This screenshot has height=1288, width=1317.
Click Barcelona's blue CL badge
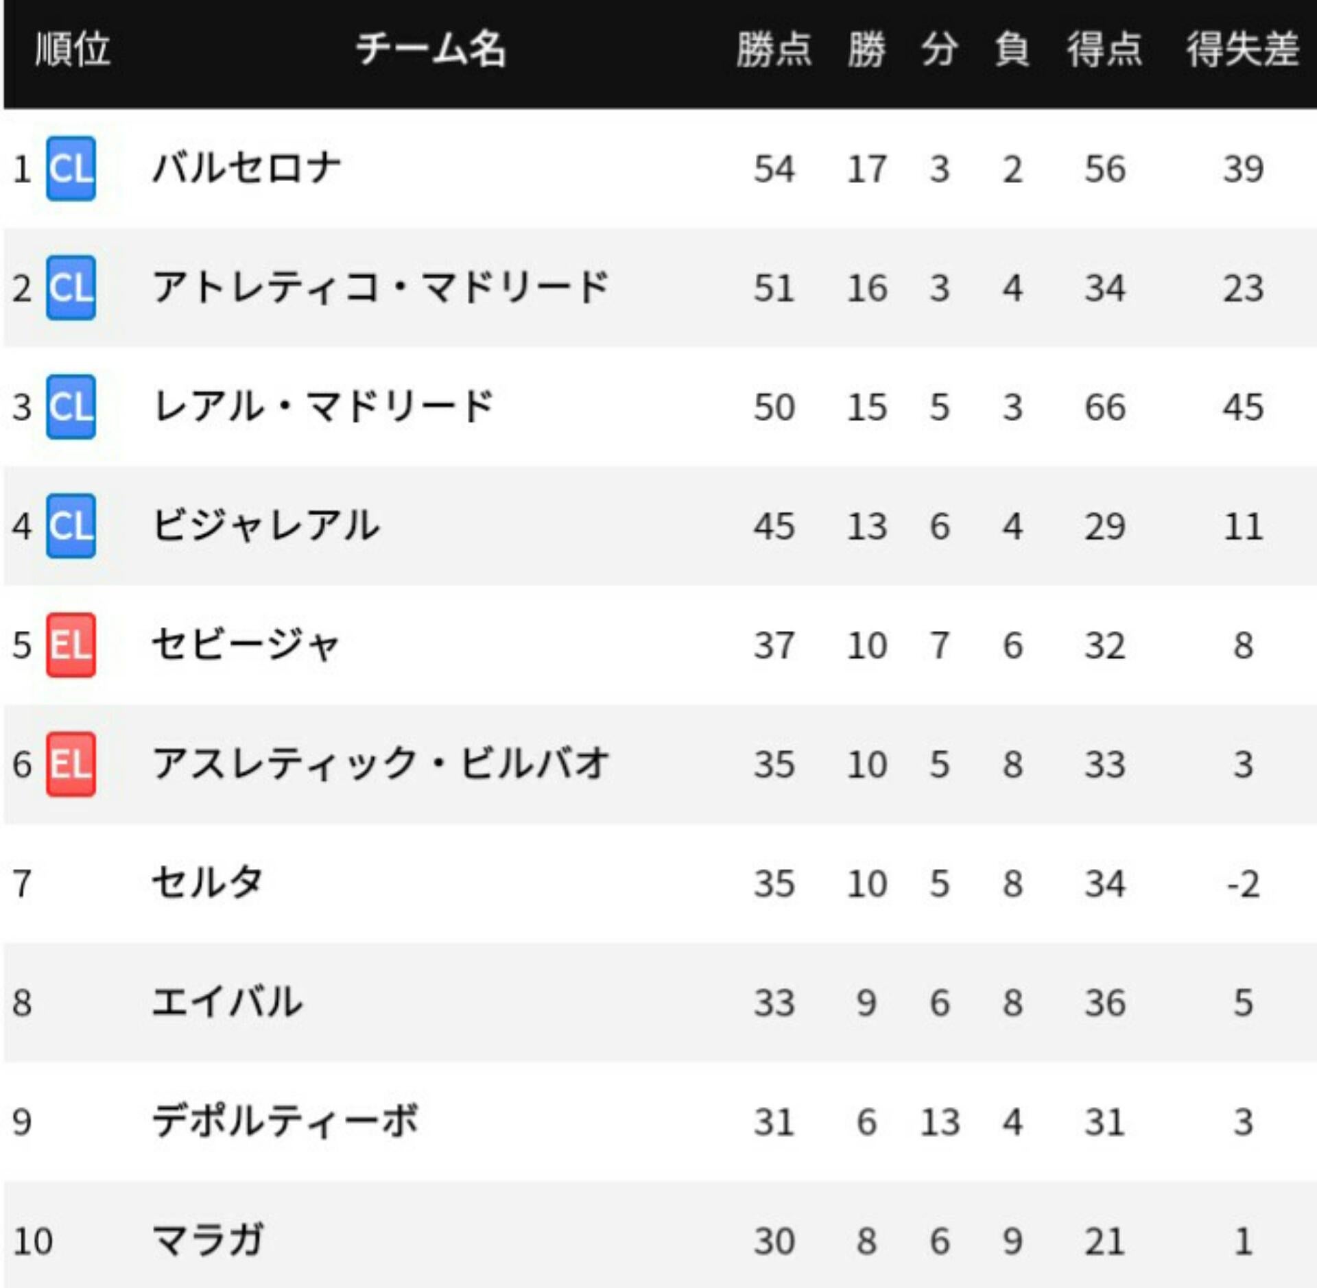click(x=71, y=169)
